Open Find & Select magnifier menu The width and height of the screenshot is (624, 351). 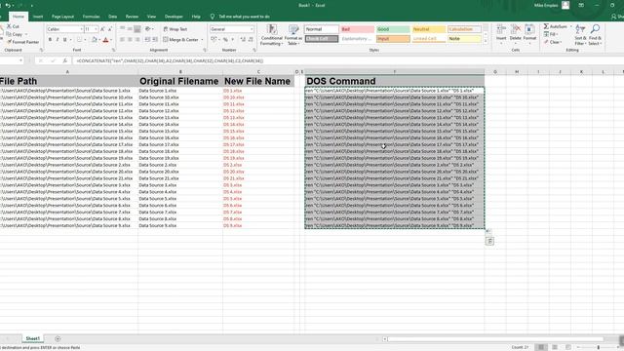595,35
